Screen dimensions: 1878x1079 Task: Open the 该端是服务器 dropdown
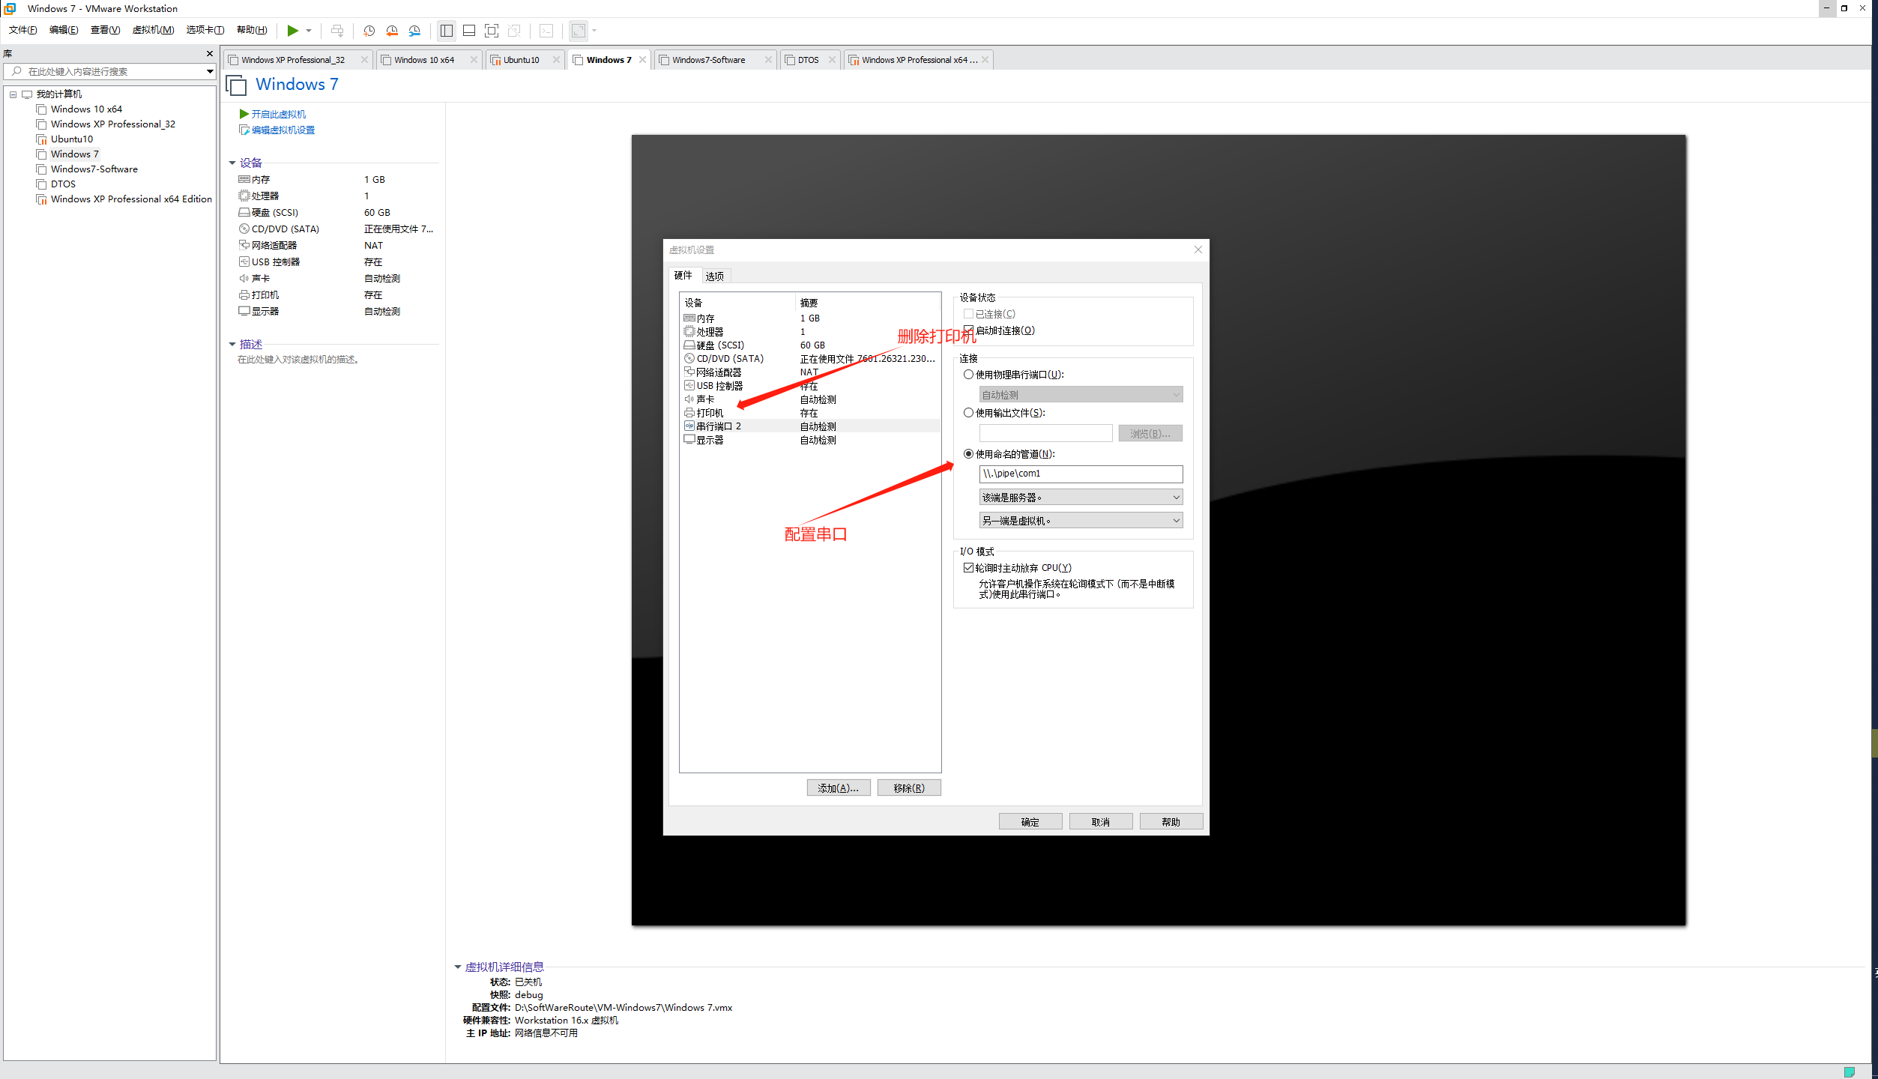point(1080,498)
